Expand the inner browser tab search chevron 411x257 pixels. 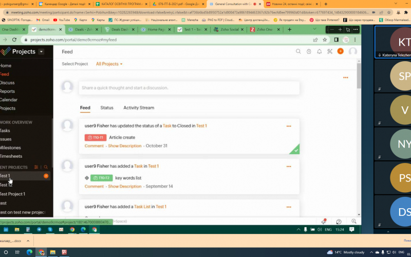[314, 29]
